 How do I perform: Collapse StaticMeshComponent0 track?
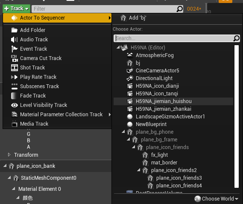click(9, 178)
